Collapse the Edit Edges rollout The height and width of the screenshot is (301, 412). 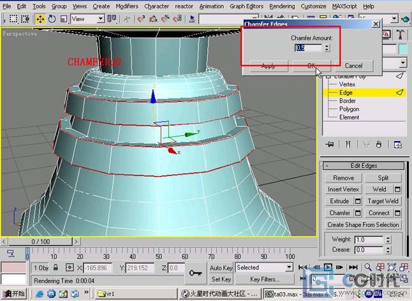(x=364, y=165)
